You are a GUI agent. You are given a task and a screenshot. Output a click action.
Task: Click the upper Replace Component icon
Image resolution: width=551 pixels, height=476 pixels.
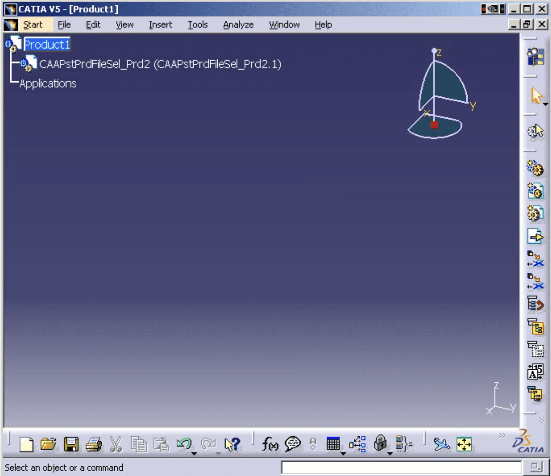(x=535, y=259)
